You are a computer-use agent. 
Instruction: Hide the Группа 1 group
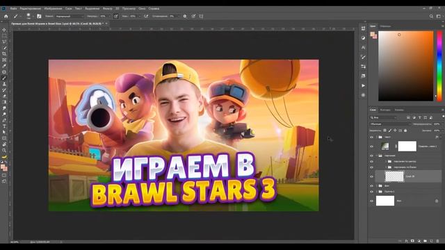click(x=371, y=192)
